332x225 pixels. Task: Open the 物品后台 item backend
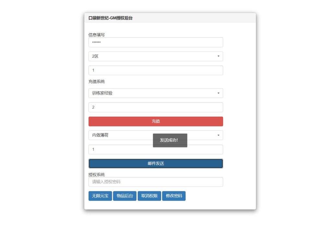125,196
